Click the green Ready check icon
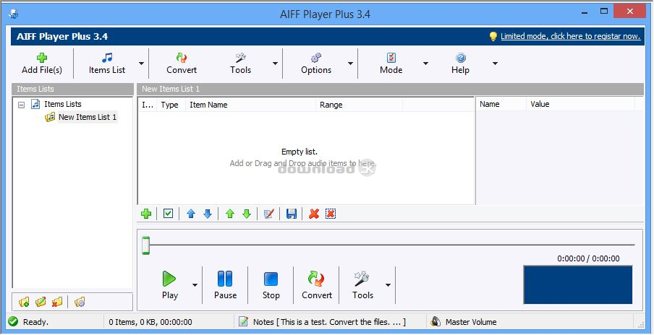This screenshot has width=654, height=335. [x=13, y=322]
